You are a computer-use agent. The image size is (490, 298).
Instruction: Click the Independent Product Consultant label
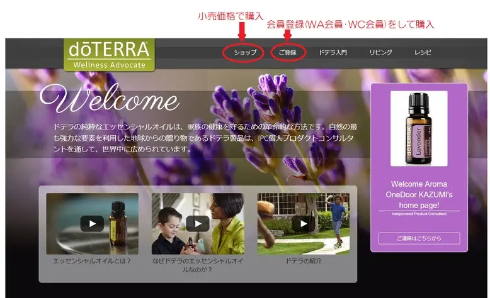coord(419,214)
